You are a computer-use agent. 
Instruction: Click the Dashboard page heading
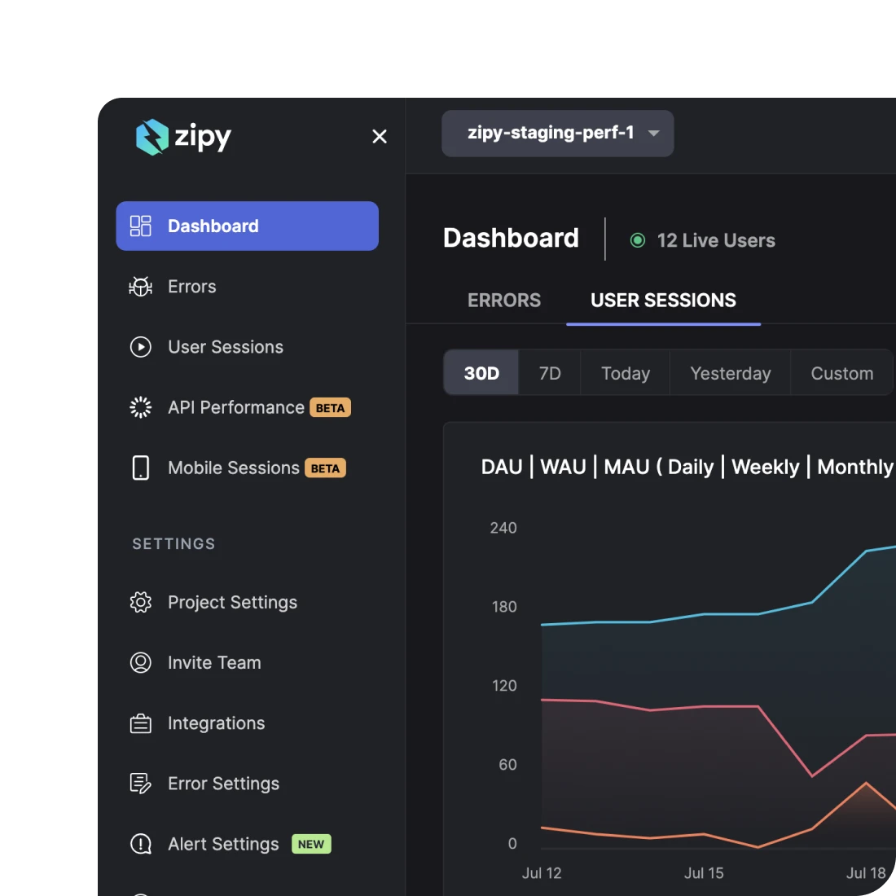[511, 239]
